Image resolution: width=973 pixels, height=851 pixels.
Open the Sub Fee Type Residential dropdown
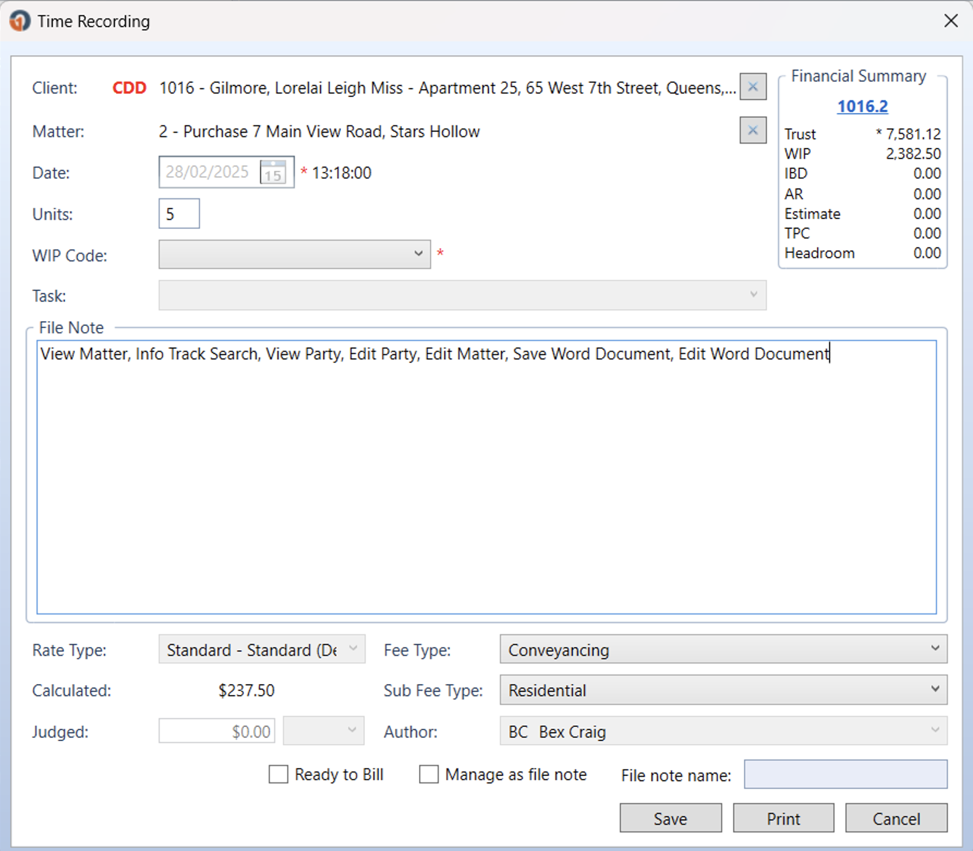724,690
